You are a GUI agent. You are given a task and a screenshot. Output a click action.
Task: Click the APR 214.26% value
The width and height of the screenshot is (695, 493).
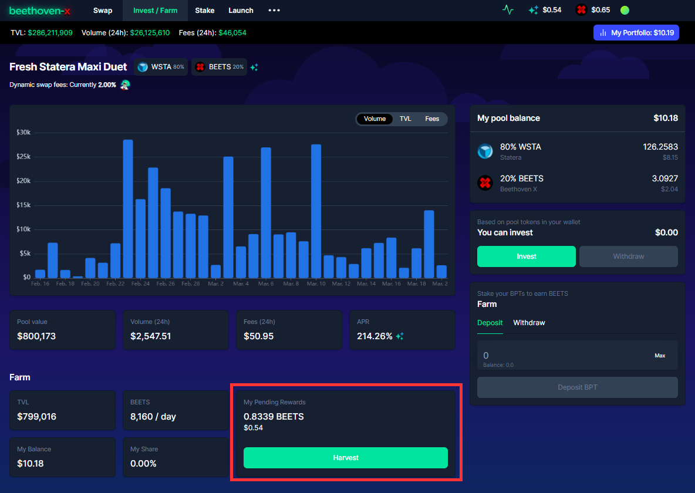point(375,336)
